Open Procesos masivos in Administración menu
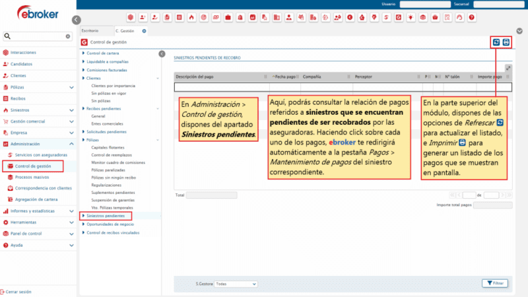528x297 pixels. point(32,178)
